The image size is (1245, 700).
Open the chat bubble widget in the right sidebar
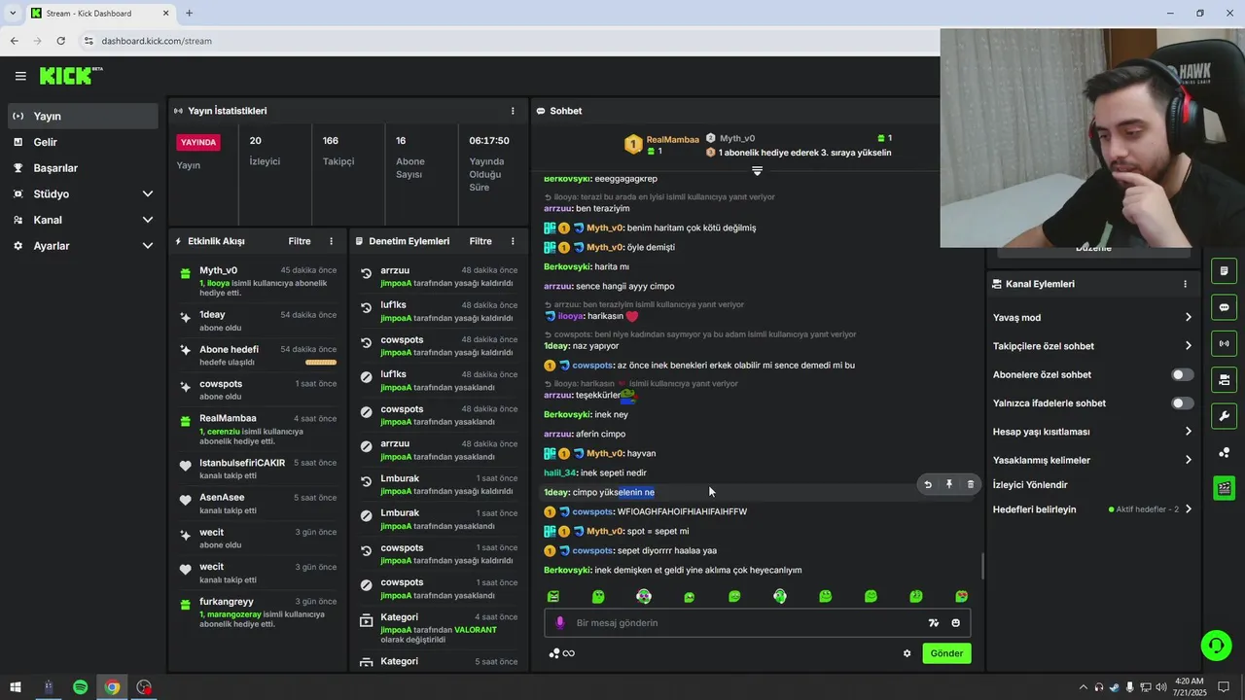point(1224,307)
